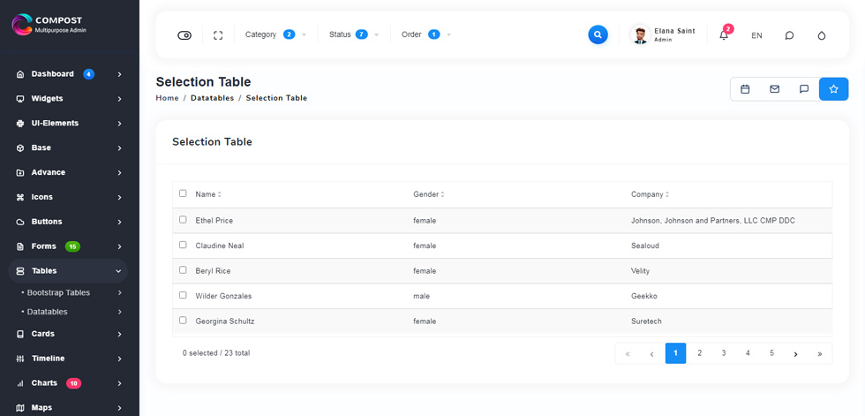Click the Charts badge showing 10
This screenshot has height=416, width=865.
pyautogui.click(x=73, y=383)
